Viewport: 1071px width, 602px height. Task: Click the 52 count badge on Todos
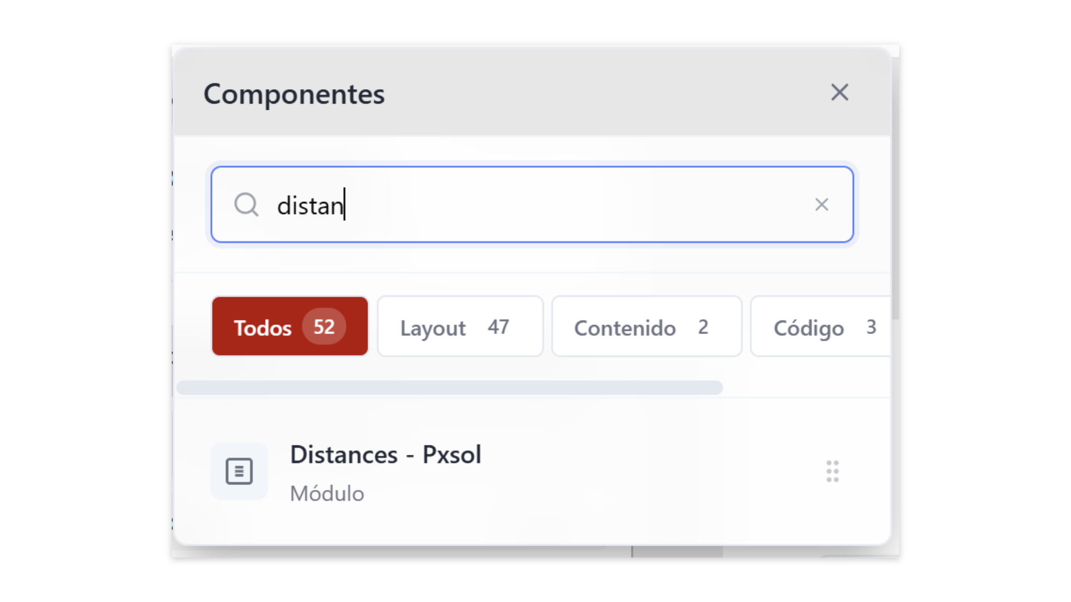tap(324, 327)
